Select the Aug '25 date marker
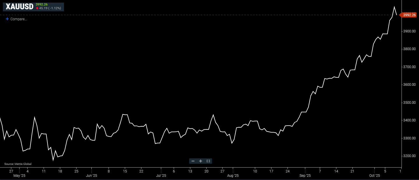This screenshot has height=180, width=419. [233, 176]
